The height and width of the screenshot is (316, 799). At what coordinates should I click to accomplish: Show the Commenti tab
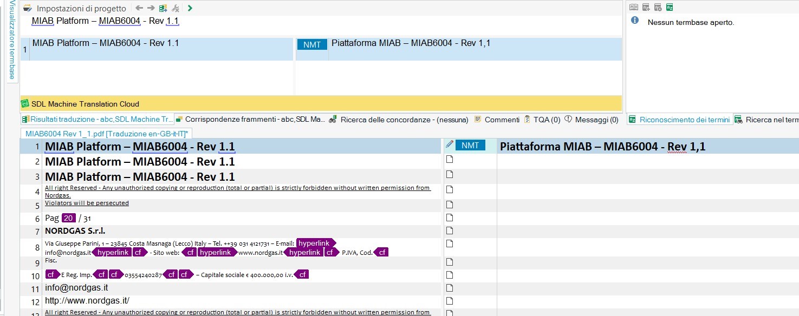(497, 120)
